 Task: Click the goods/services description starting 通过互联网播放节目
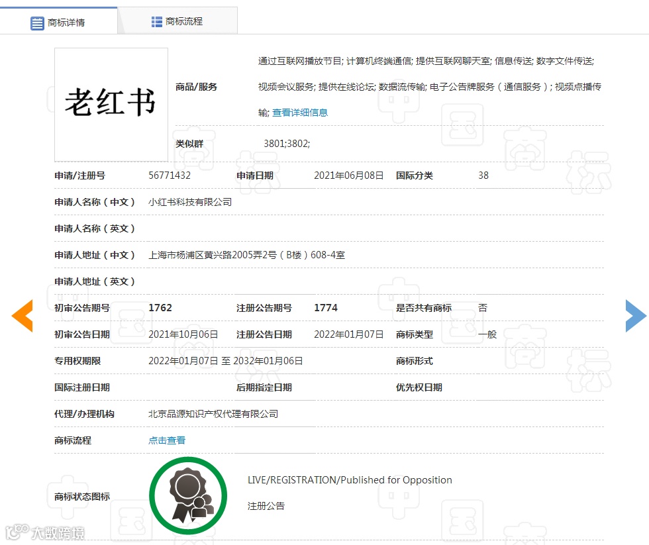point(430,87)
